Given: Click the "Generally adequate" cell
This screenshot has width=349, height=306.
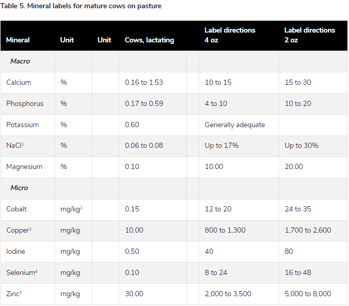Looking at the screenshot, I should coord(235,125).
